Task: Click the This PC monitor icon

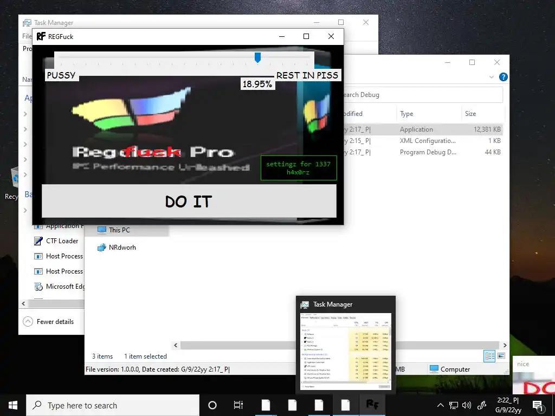Action: pos(102,230)
